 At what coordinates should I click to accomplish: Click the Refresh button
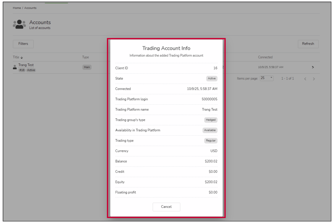pyautogui.click(x=308, y=44)
